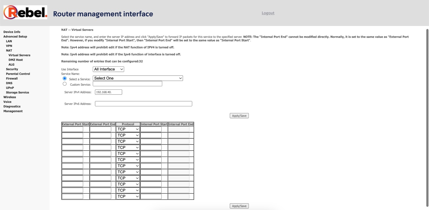Choose the Custom Service radio button

click(x=65, y=84)
